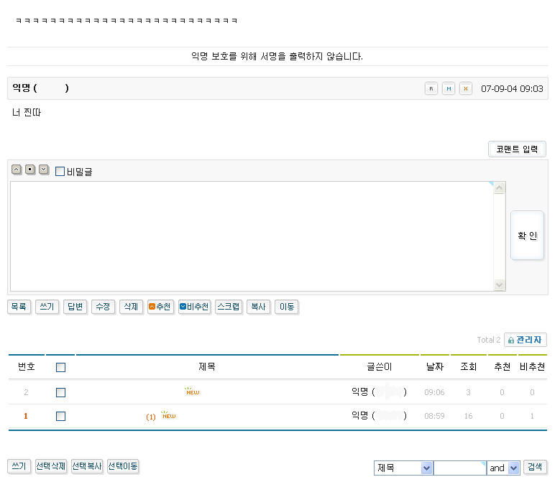Viewport: 560px width, 482px height.
Task: Open the (1) comment count link on post 1
Action: (151, 417)
